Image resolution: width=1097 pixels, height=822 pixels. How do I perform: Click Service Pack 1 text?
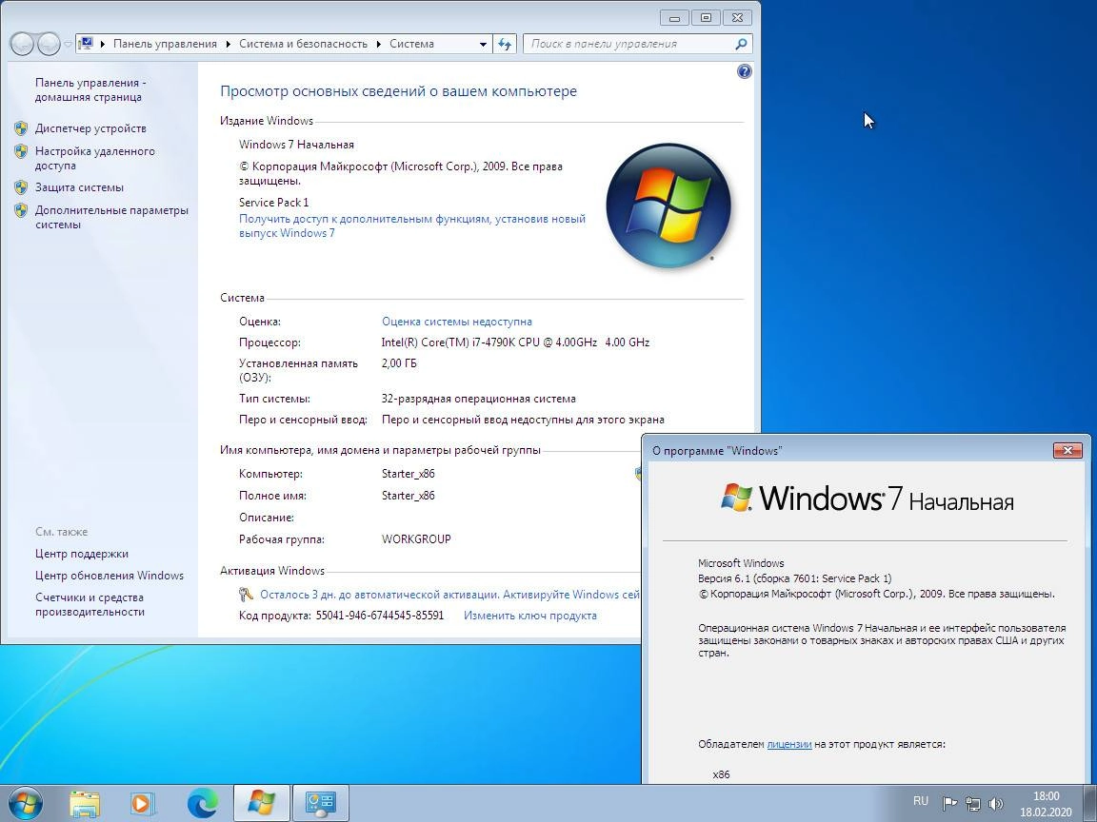click(x=273, y=203)
